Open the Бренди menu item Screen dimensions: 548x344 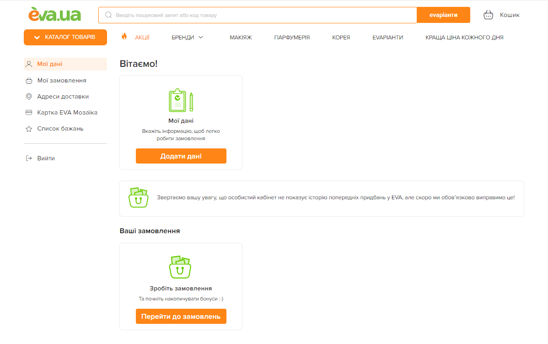(x=183, y=38)
